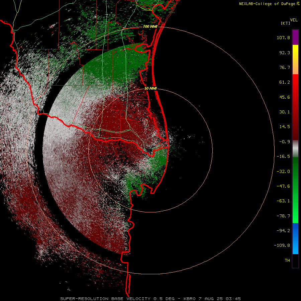Select the 14.5 velocity legend value
Viewport: 301px width, 301px height.
[x=285, y=127]
